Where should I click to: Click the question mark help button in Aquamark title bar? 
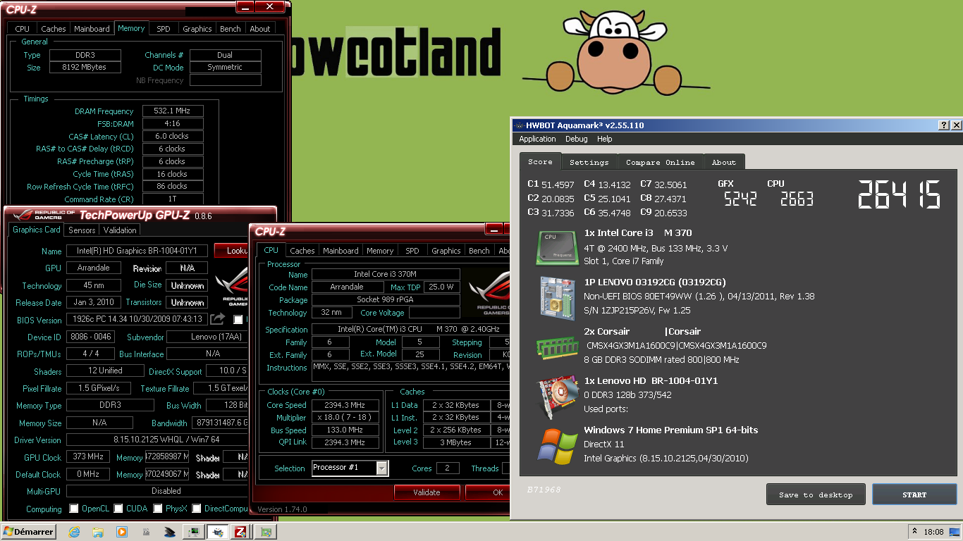[944, 125]
